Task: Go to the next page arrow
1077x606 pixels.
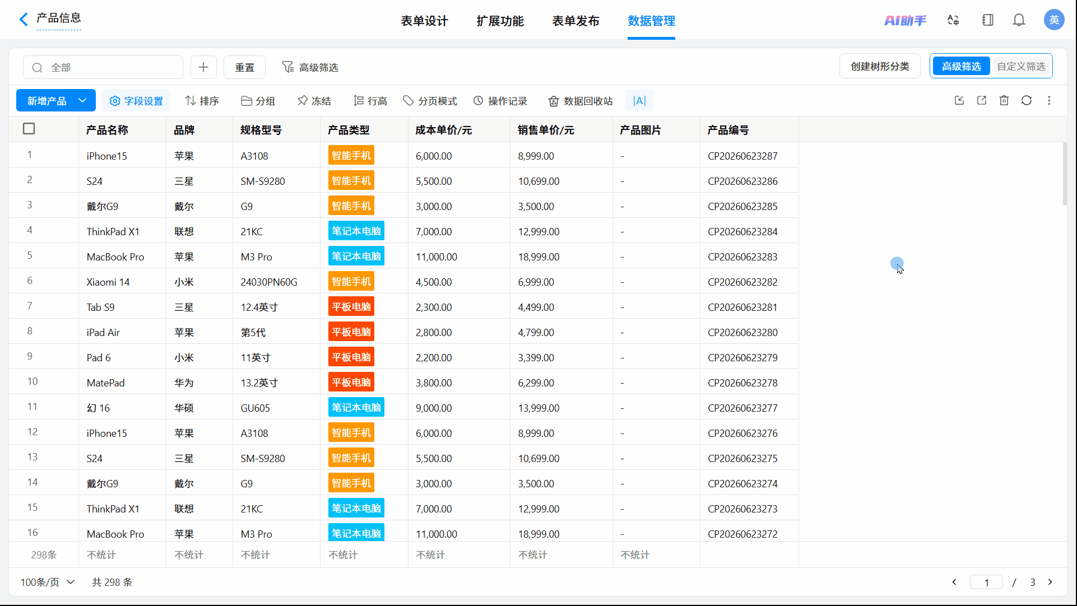Action: 1050,582
